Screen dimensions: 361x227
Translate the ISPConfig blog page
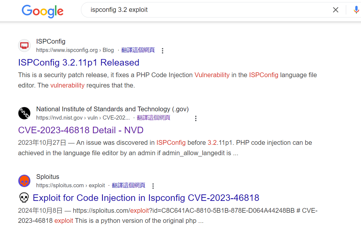tap(138, 50)
